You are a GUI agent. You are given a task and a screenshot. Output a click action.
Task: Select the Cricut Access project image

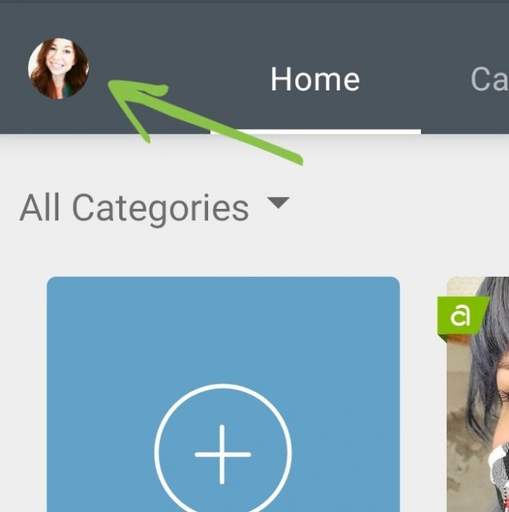(478, 394)
